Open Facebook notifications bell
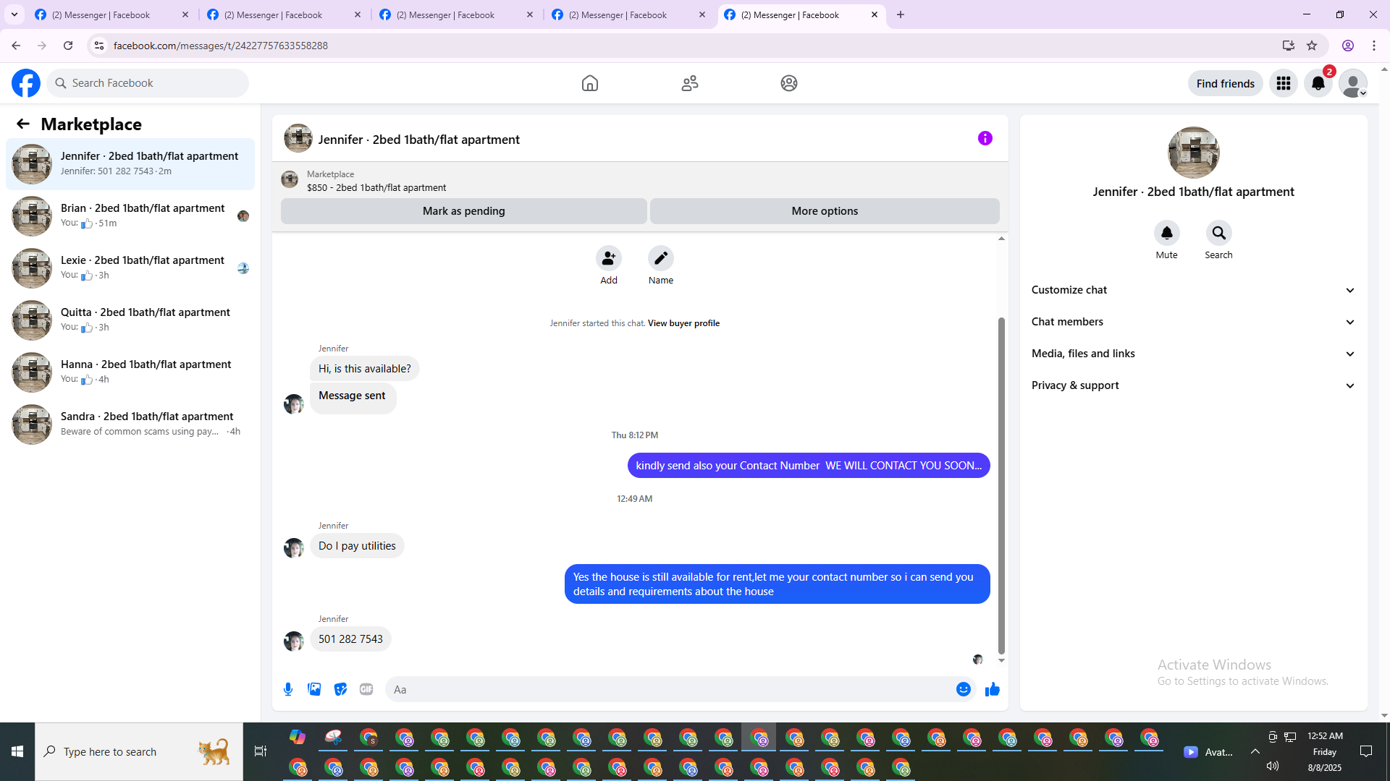This screenshot has width=1390, height=781. [x=1318, y=83]
